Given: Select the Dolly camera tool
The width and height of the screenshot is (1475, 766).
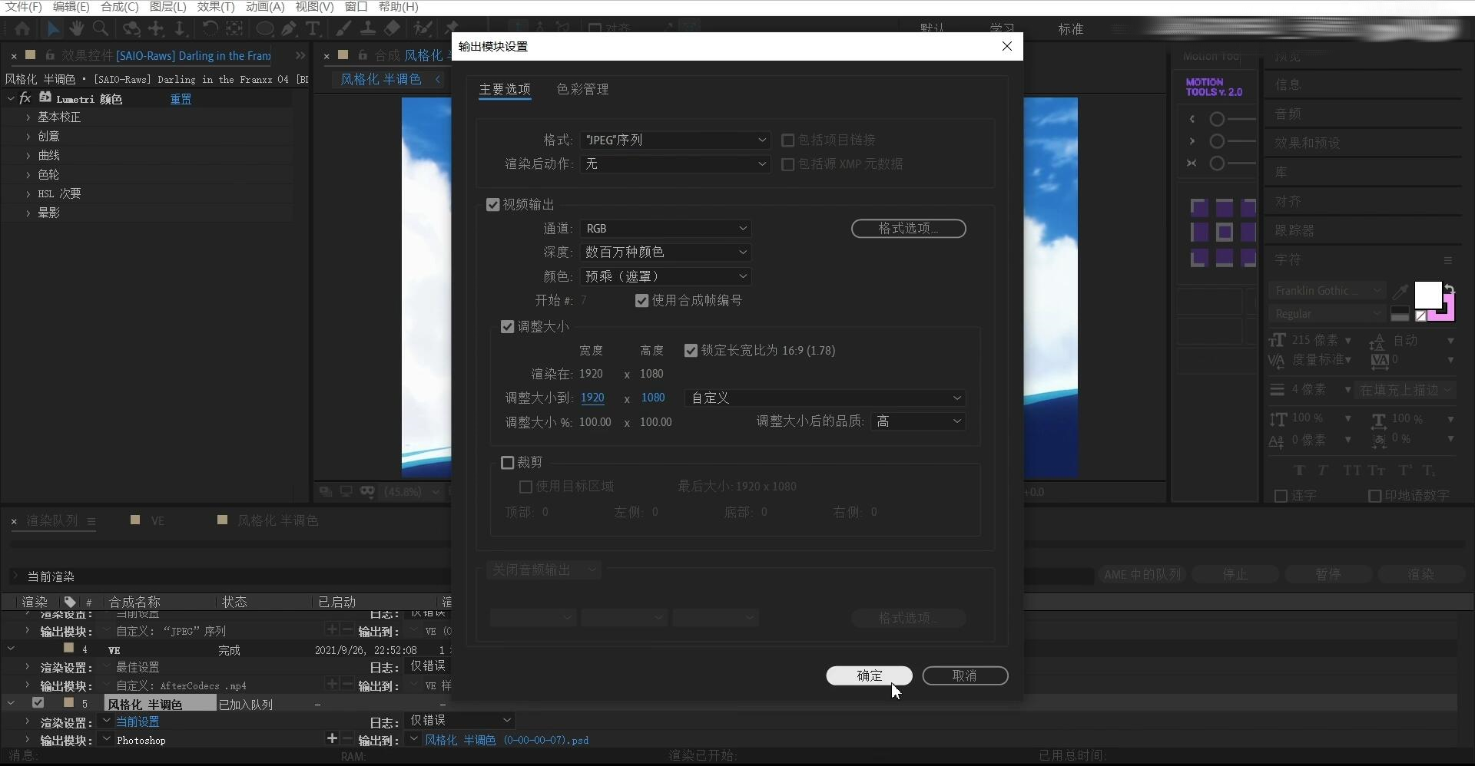Looking at the screenshot, I should pos(180,29).
